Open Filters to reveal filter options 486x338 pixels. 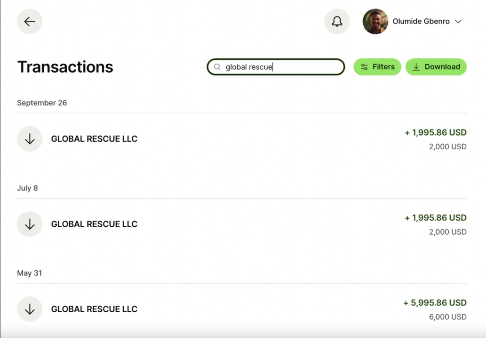(x=377, y=67)
